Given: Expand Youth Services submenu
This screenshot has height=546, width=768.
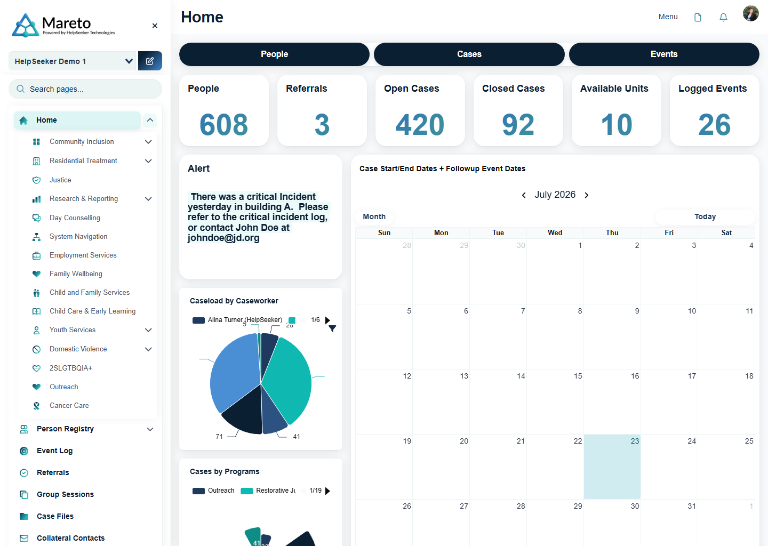Looking at the screenshot, I should click(x=148, y=330).
